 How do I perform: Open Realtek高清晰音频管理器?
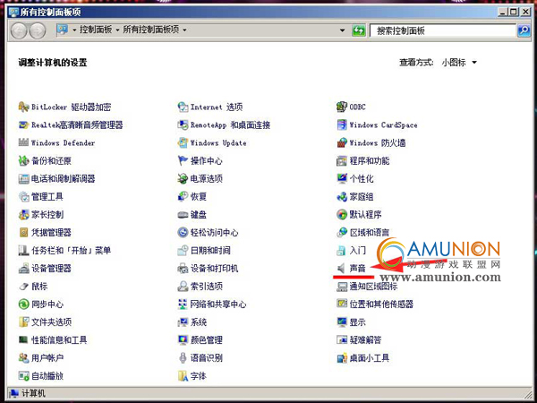pyautogui.click(x=76, y=124)
